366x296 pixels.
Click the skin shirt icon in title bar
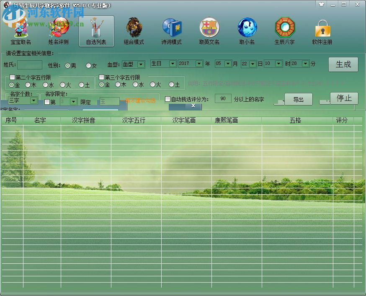coord(322,4)
